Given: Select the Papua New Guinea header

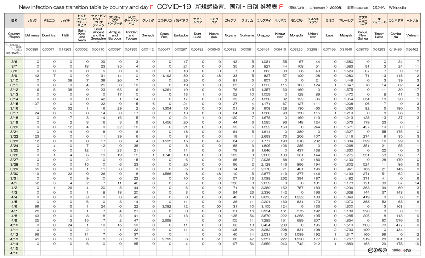Looking at the screenshot, I should (363, 35).
